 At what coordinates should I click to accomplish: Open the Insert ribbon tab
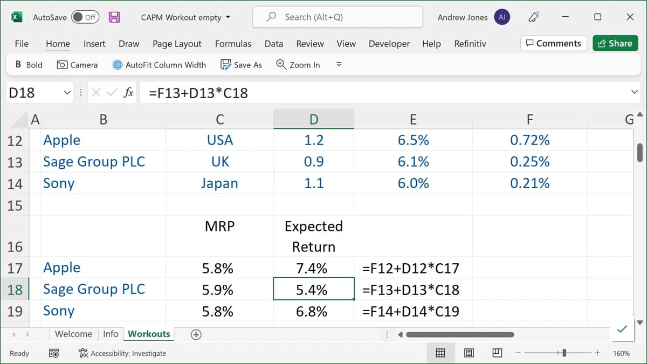(94, 44)
